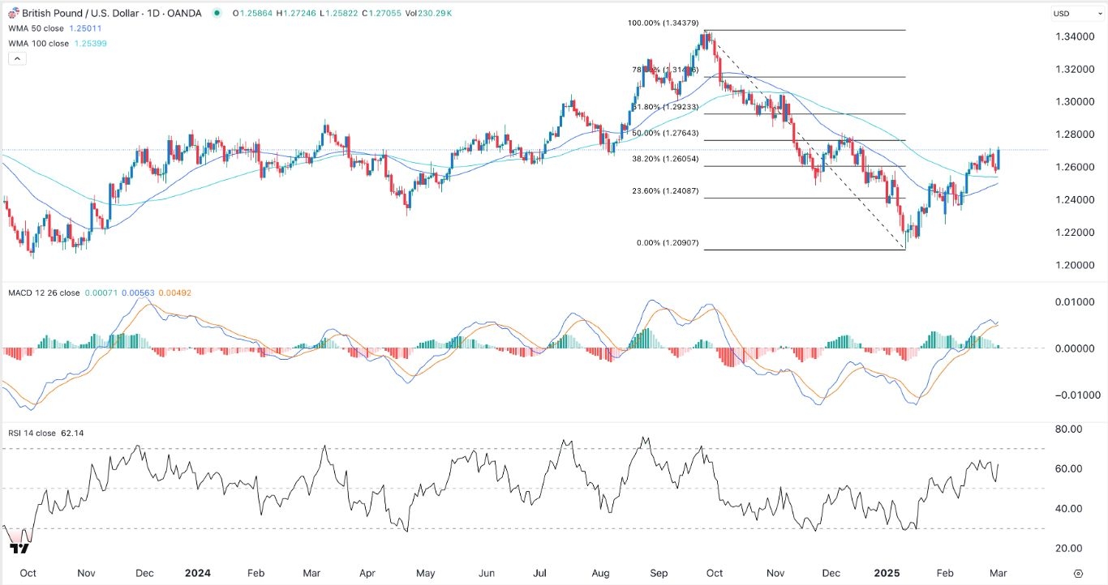Click the MACD 0.00000 scale label
Screen dimensions: 1108x585
(x=1074, y=348)
